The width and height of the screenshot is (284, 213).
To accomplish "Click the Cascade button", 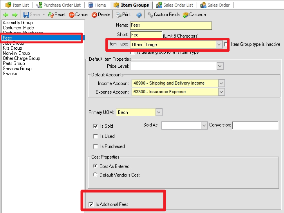I will click(194, 14).
